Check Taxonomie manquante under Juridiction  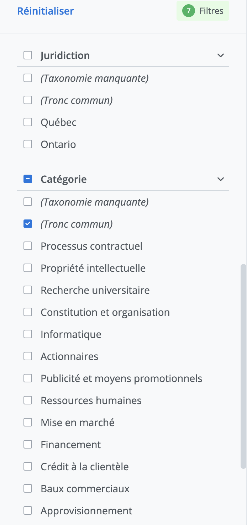pos(28,78)
